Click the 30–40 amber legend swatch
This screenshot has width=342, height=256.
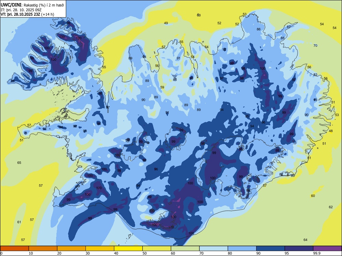[x=100, y=248]
